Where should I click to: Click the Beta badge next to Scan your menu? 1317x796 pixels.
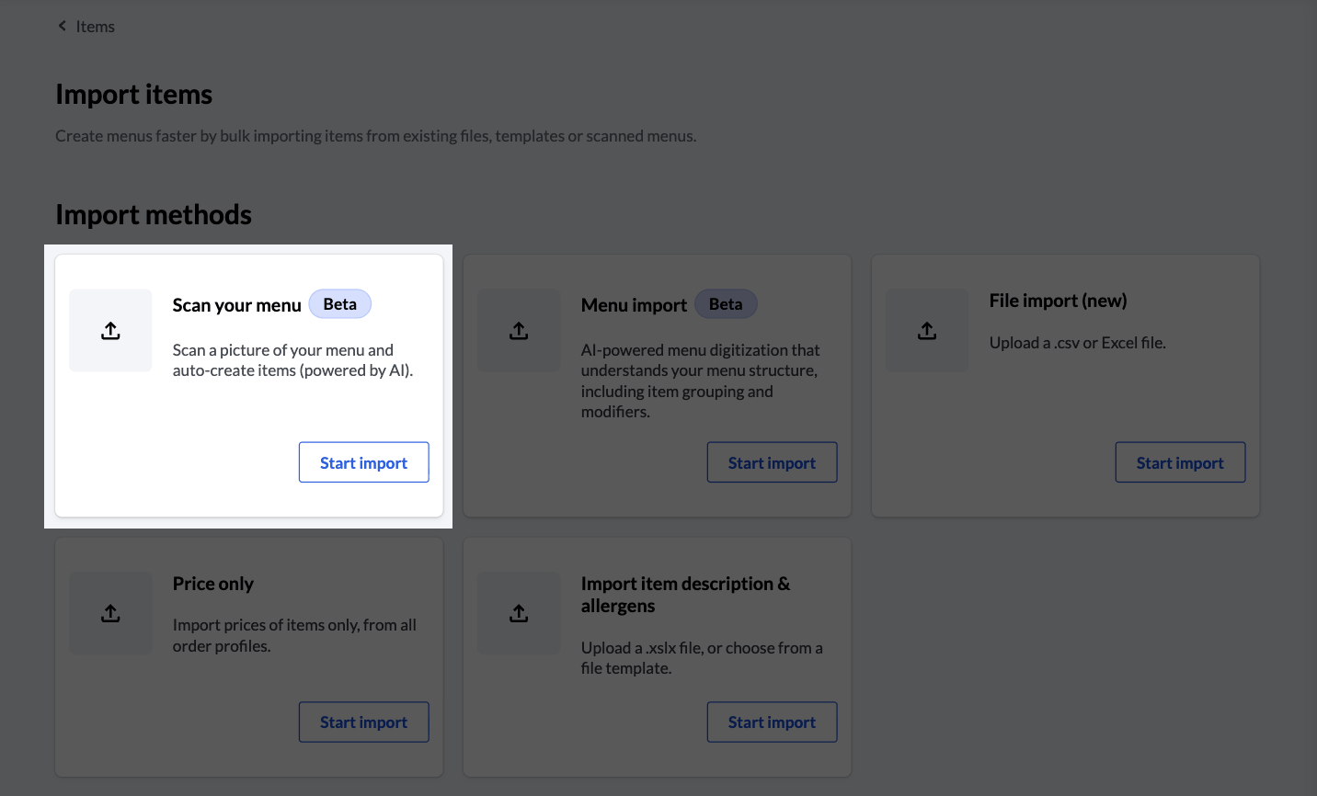coord(339,304)
